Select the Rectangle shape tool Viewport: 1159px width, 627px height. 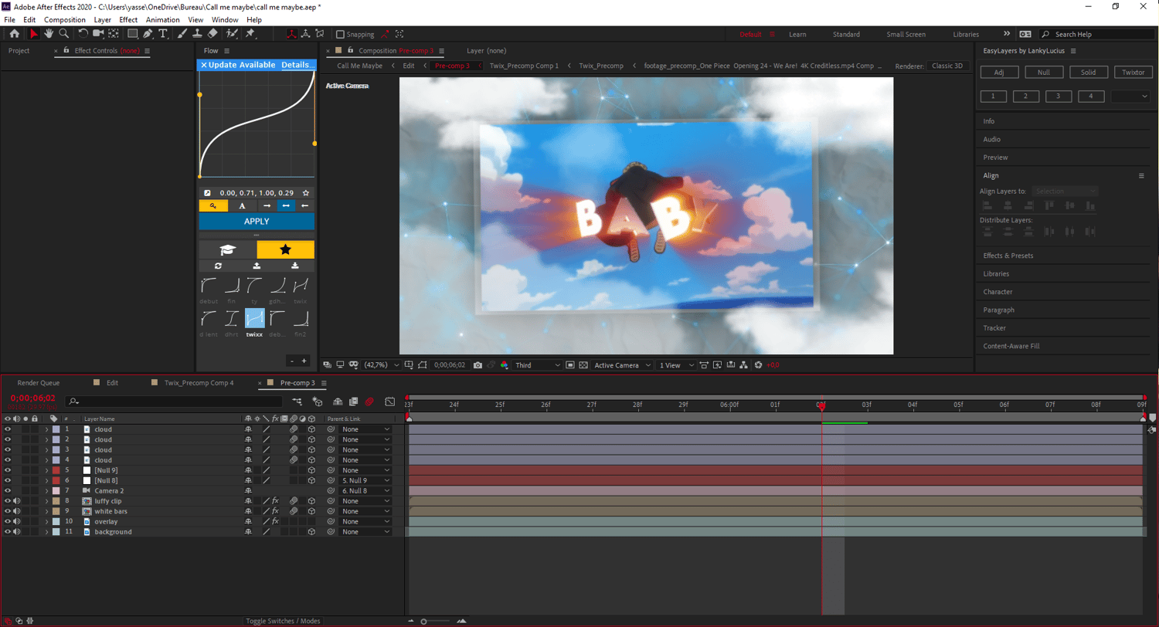132,34
